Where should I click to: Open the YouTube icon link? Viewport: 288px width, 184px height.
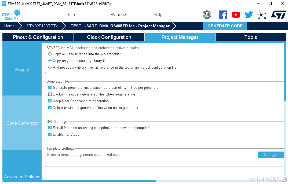[x=236, y=15]
